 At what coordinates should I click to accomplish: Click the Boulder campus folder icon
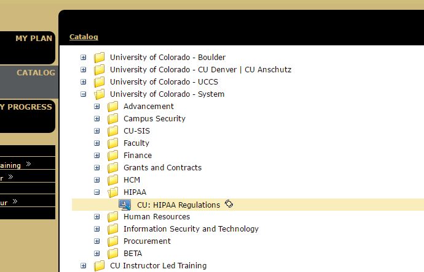(x=99, y=58)
